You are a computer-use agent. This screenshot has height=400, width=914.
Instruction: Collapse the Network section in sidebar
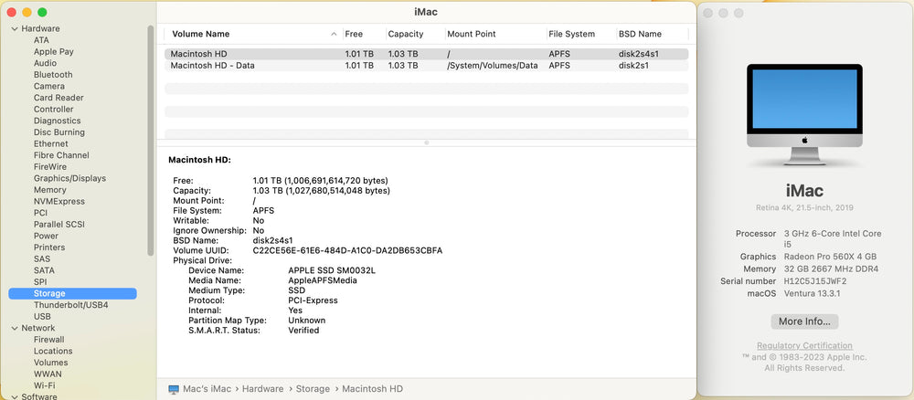[x=15, y=328]
